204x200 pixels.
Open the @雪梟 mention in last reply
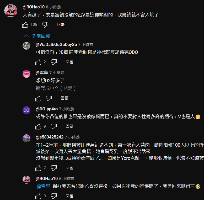(x=44, y=186)
